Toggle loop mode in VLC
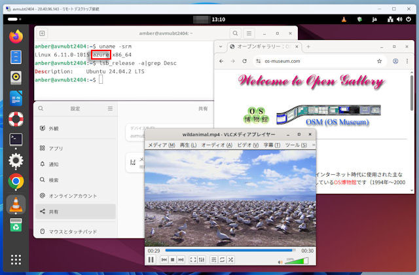The width and height of the screenshot is (419, 275). [222, 260]
